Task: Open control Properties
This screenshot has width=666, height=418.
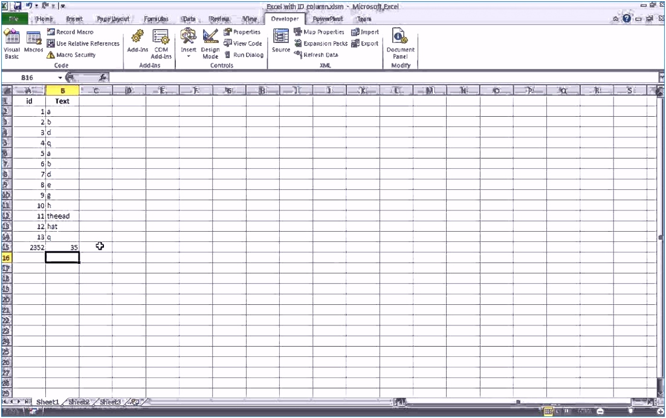Action: 242,32
